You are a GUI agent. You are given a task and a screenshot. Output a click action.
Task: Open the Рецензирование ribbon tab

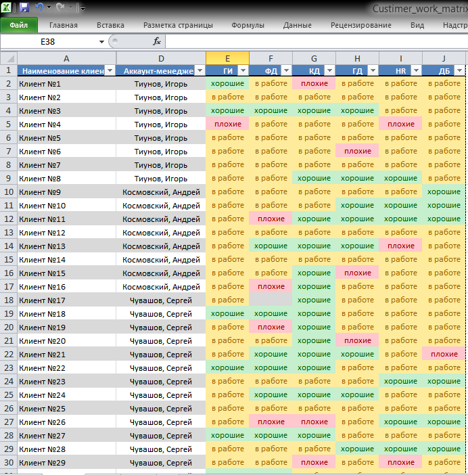point(361,25)
